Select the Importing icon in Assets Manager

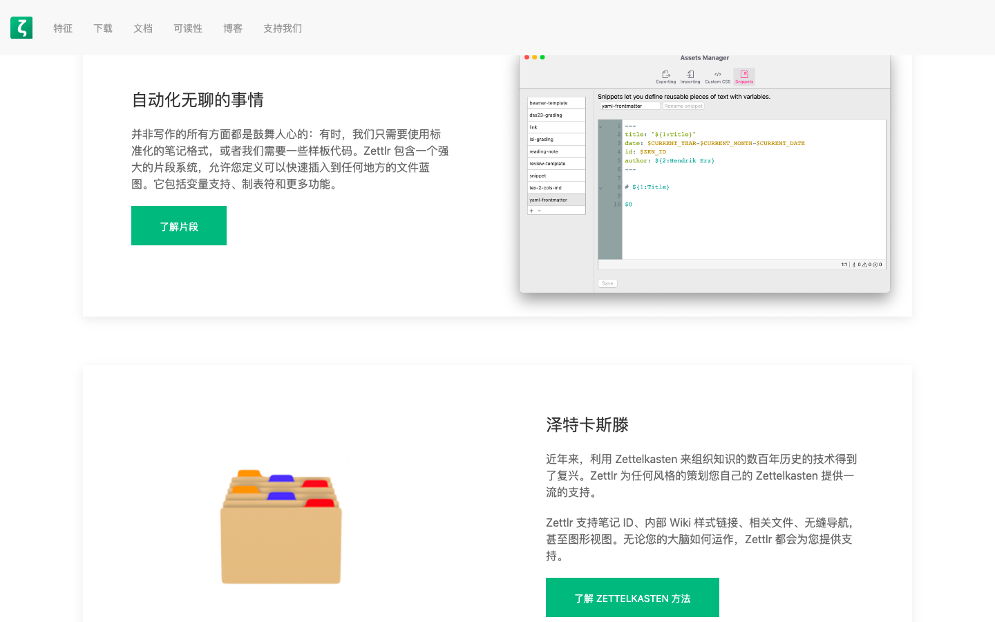click(x=690, y=75)
